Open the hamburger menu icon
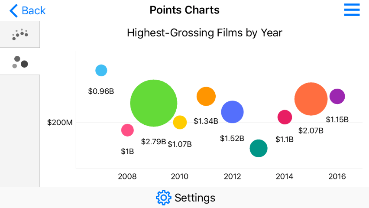 coord(352,10)
